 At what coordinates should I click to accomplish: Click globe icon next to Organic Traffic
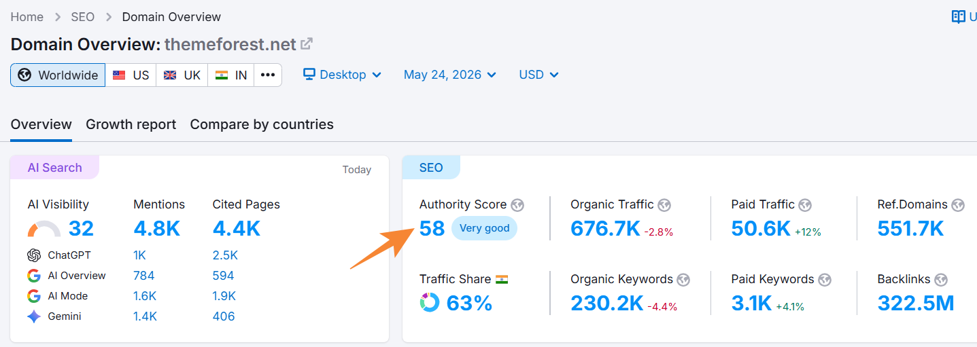click(664, 205)
